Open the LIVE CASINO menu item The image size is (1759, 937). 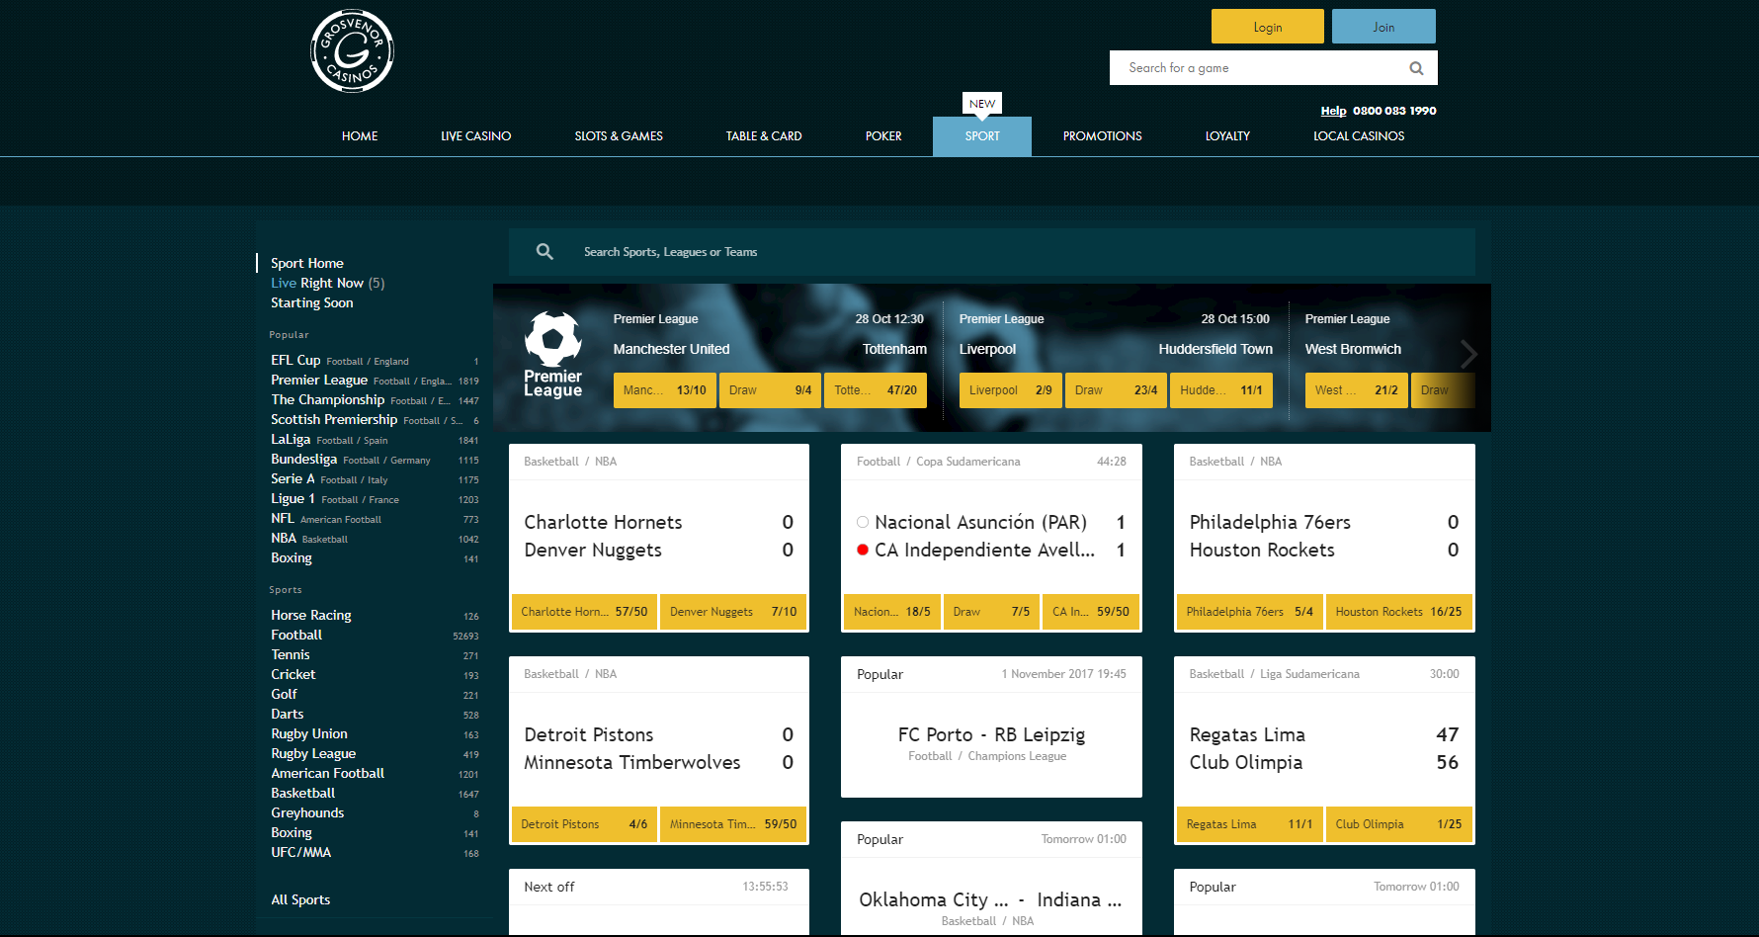pyautogui.click(x=475, y=136)
